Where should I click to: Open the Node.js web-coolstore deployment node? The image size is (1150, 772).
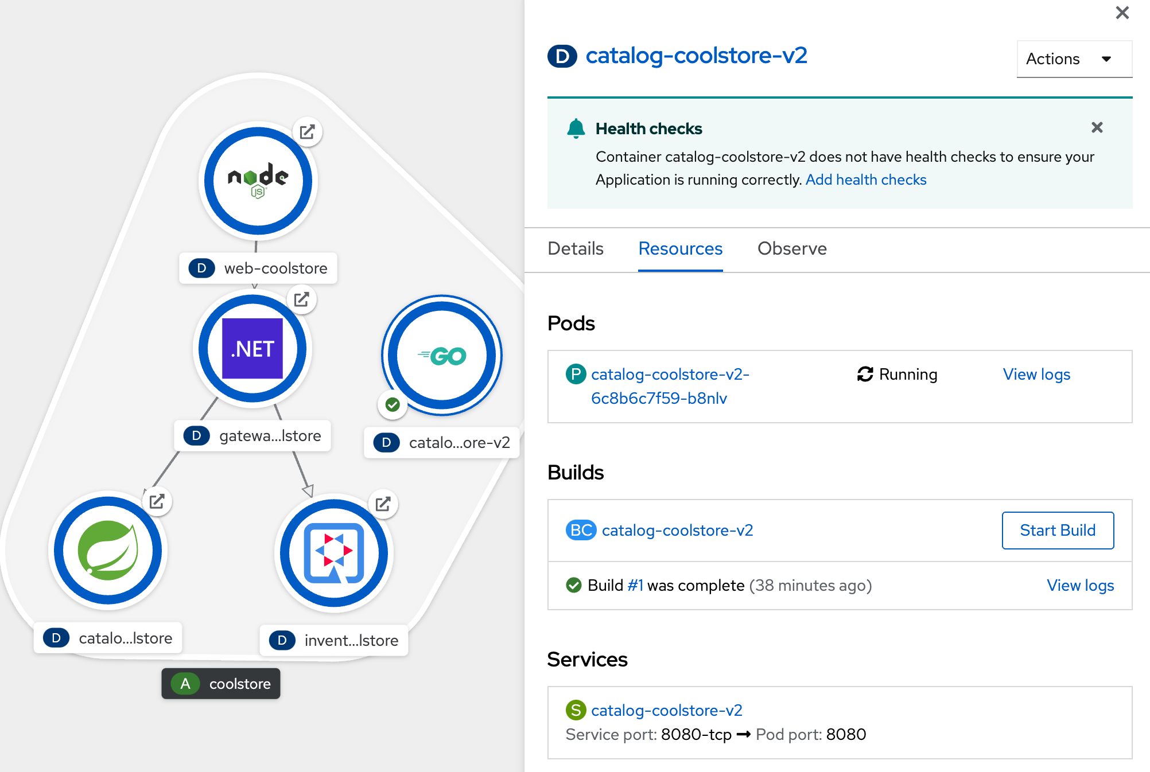258,181
